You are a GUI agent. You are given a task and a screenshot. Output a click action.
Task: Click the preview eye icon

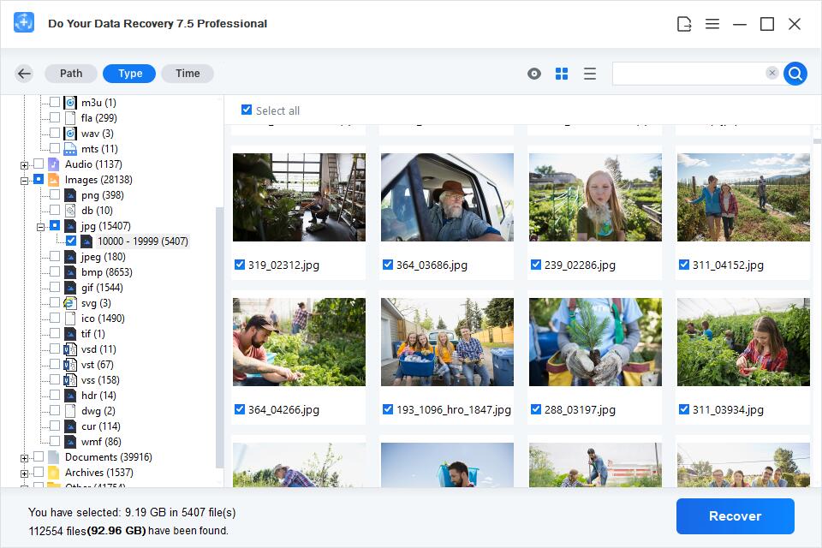[x=534, y=74]
